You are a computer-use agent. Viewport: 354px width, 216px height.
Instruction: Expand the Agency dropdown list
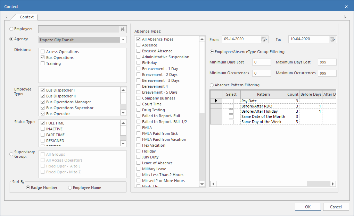pyautogui.click(x=123, y=40)
